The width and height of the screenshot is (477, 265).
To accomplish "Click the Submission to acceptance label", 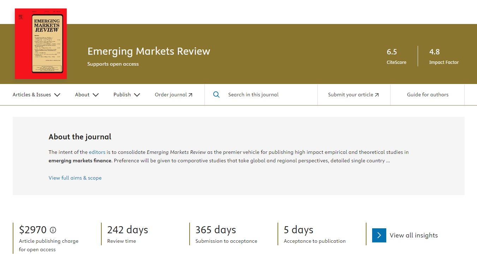I will 226,241.
